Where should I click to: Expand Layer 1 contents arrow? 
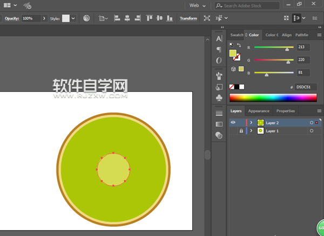pyautogui.click(x=251, y=131)
